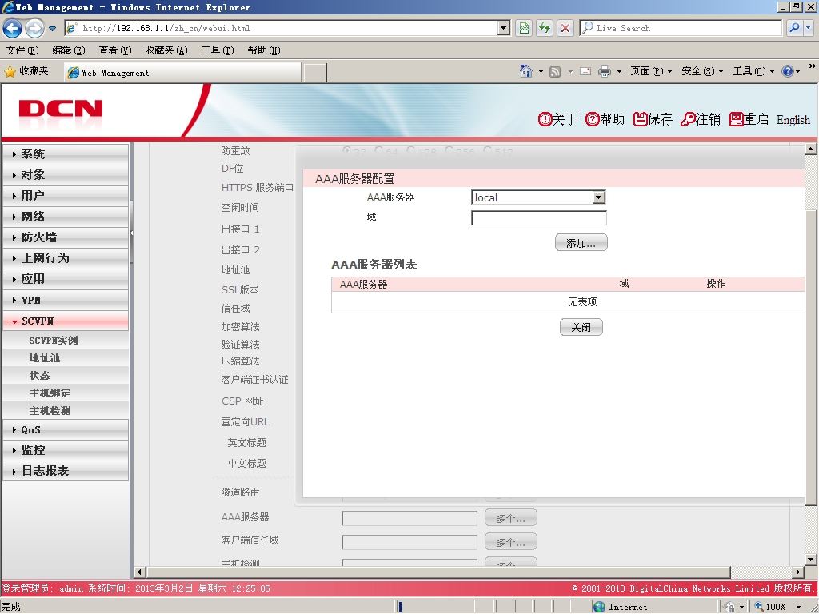Click the compatibility view icon by address bar
819x614 pixels.
coord(524,28)
